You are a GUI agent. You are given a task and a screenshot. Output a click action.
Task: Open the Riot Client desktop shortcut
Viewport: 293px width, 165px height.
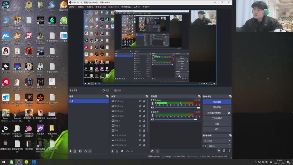pos(6,83)
